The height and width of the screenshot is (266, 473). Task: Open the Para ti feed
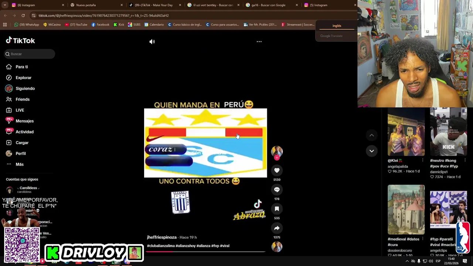22,67
